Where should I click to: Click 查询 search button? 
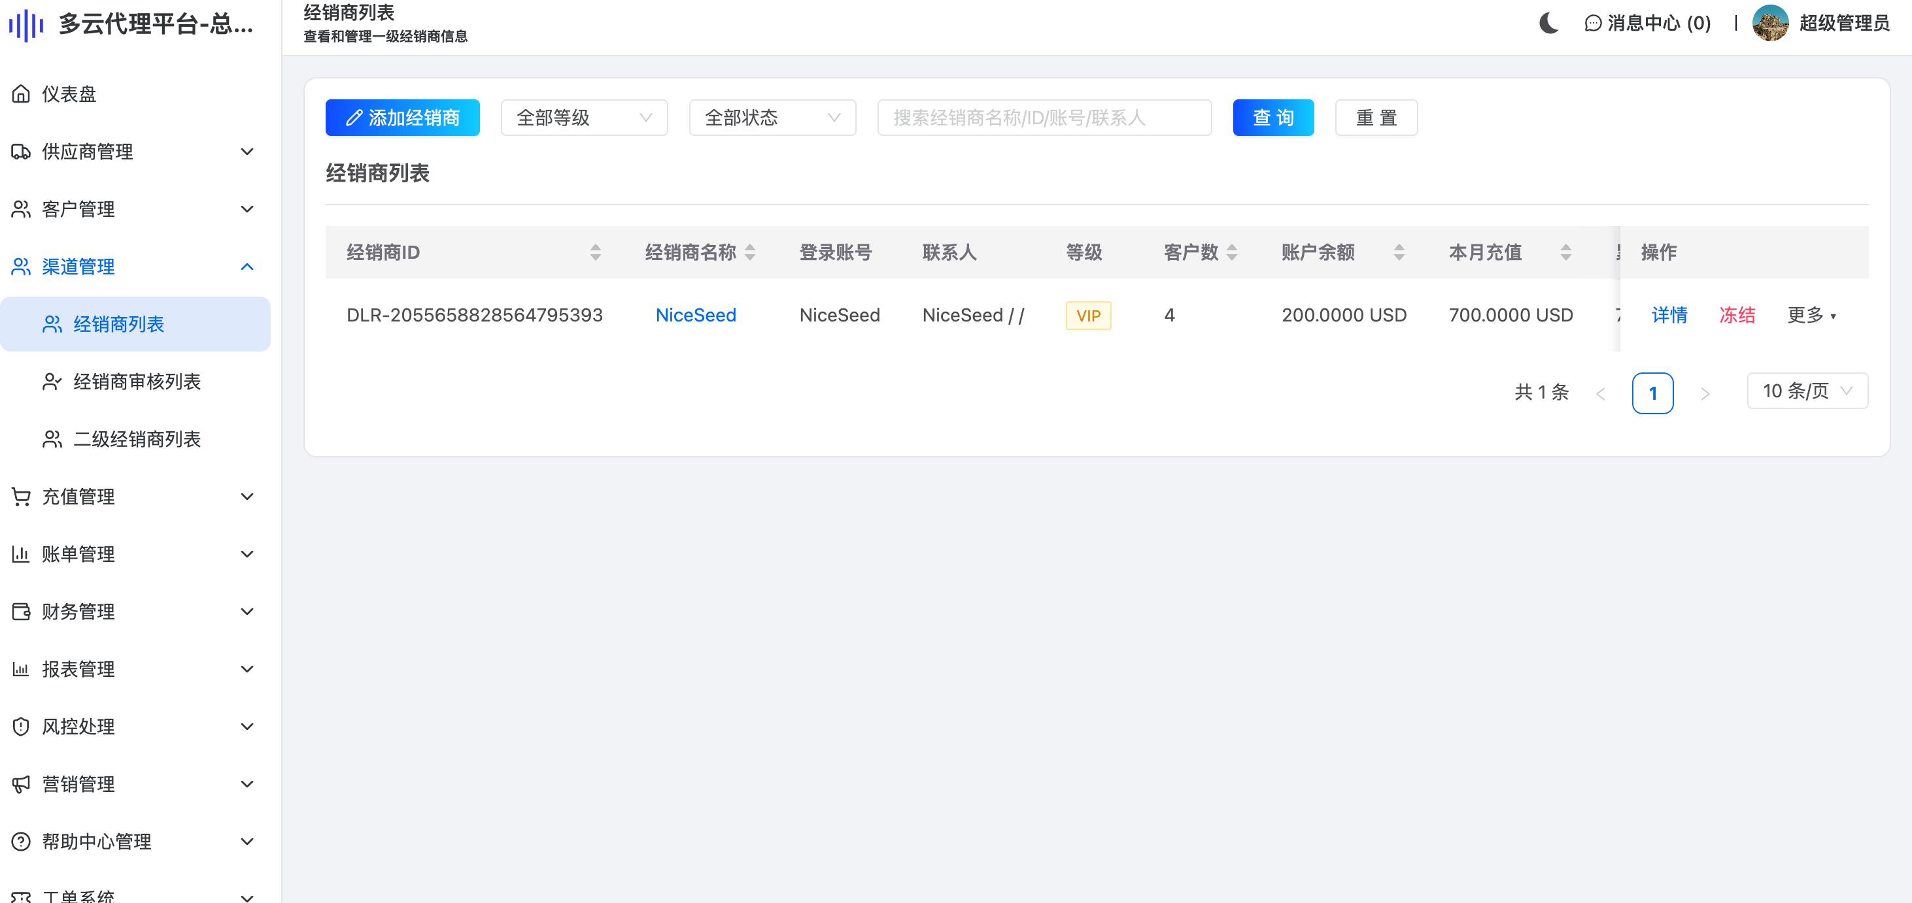1274,118
